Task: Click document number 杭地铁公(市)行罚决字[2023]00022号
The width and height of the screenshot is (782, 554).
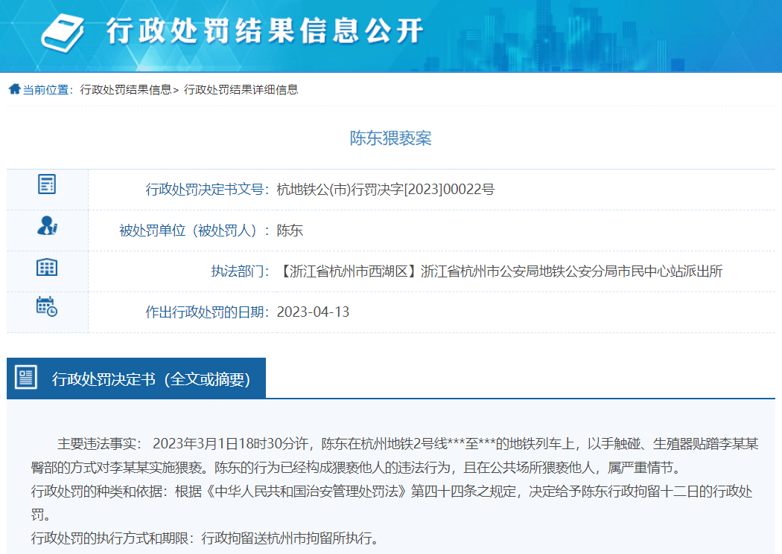Action: pyautogui.click(x=386, y=189)
